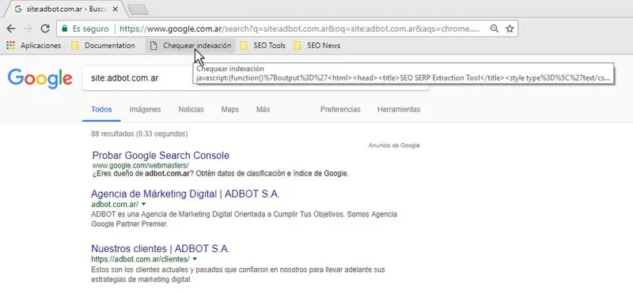The width and height of the screenshot is (633, 294).
Task: Click the green padlock security icon
Action: tap(64, 28)
